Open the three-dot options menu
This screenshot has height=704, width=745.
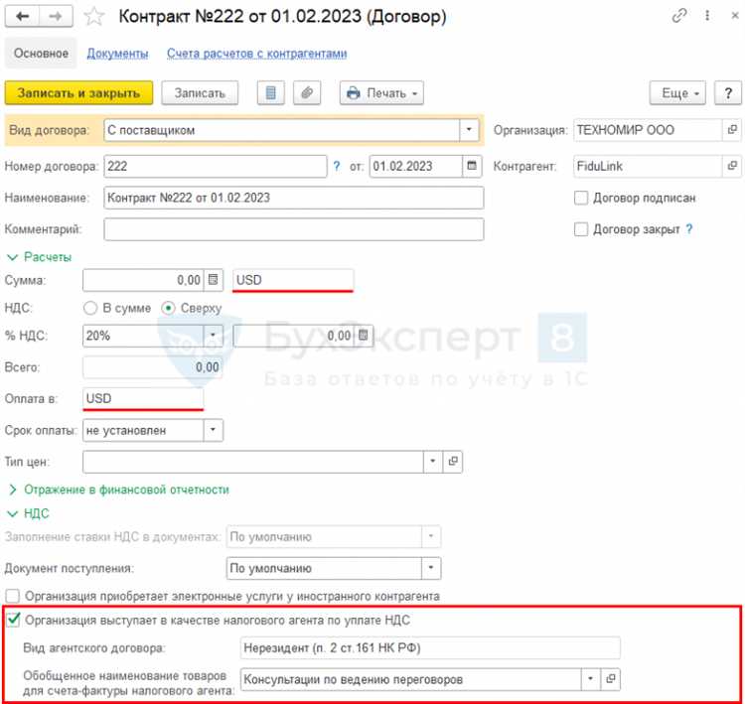[707, 16]
